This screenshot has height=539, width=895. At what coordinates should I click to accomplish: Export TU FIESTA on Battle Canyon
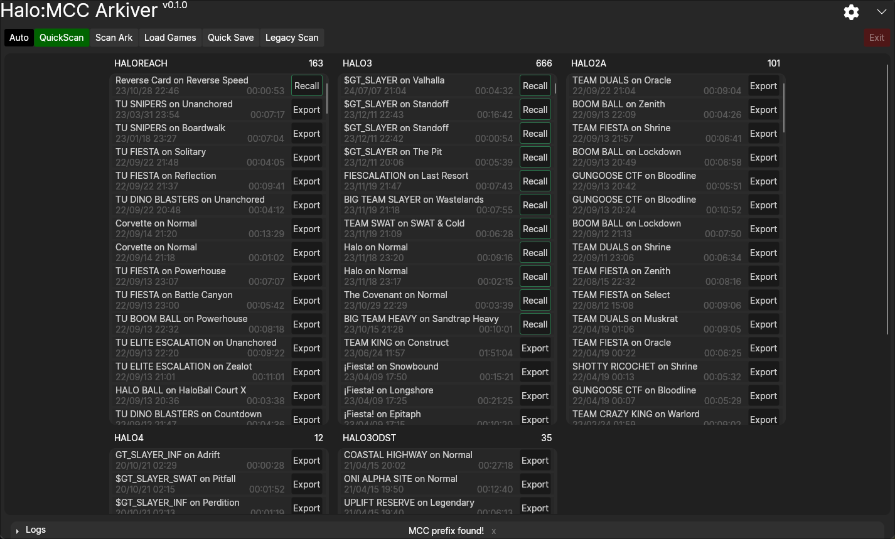tap(307, 301)
